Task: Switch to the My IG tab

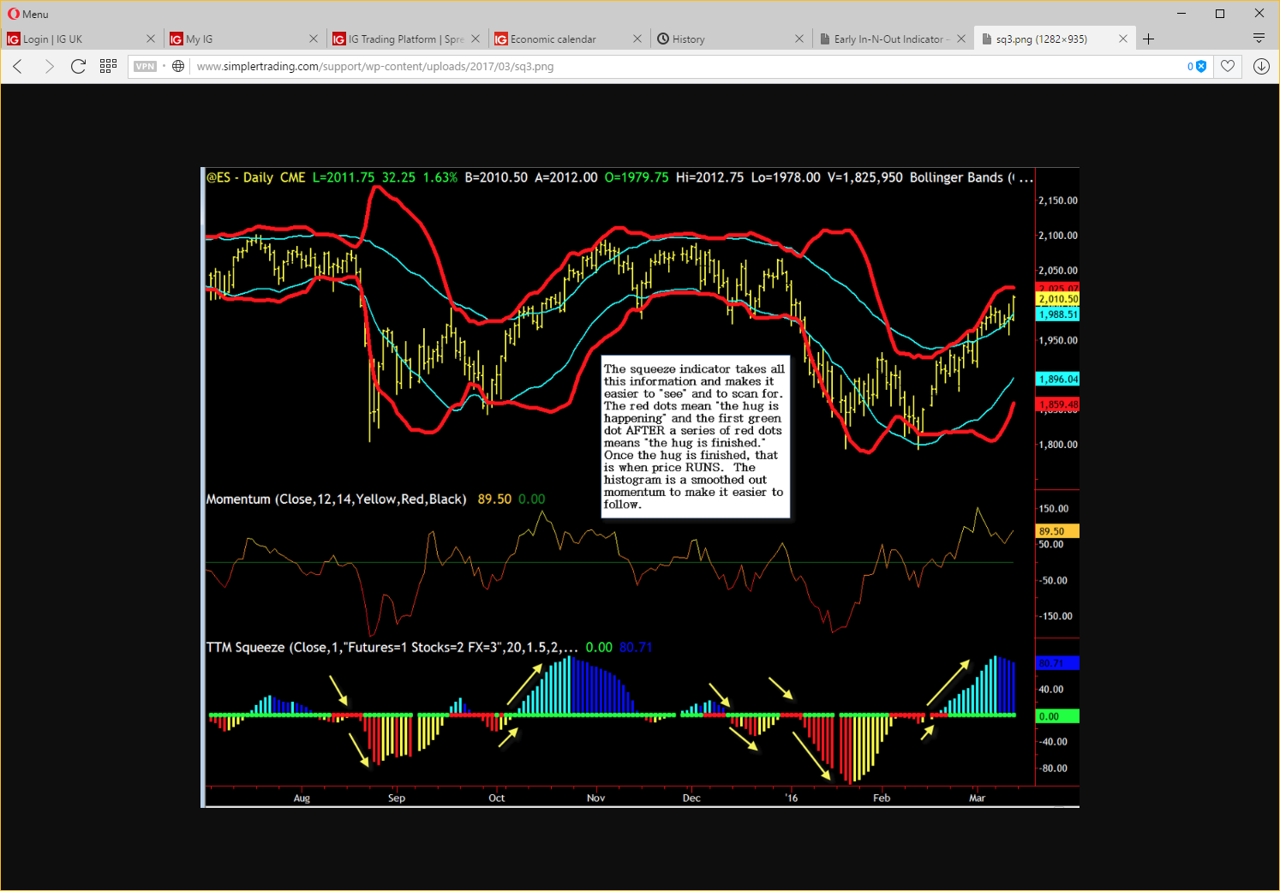Action: coord(243,39)
